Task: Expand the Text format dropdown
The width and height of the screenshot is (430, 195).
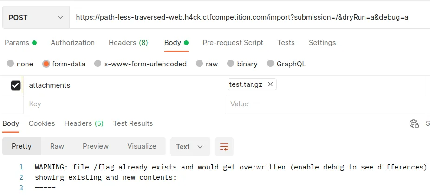Action: click(x=190, y=147)
